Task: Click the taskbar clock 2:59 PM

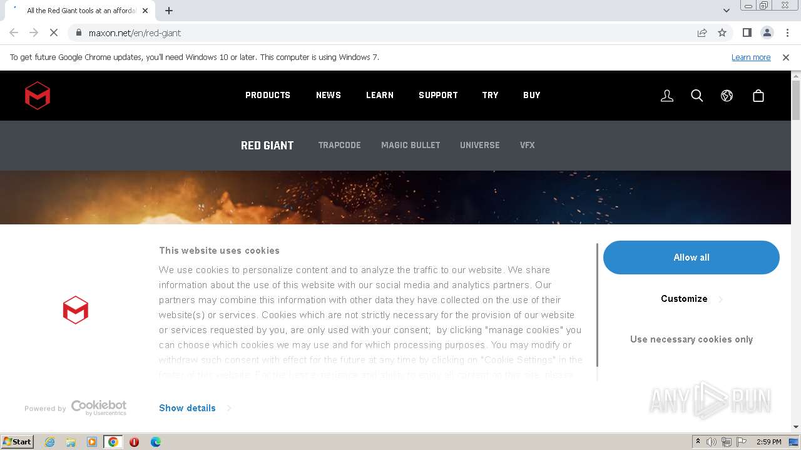Action: (768, 442)
